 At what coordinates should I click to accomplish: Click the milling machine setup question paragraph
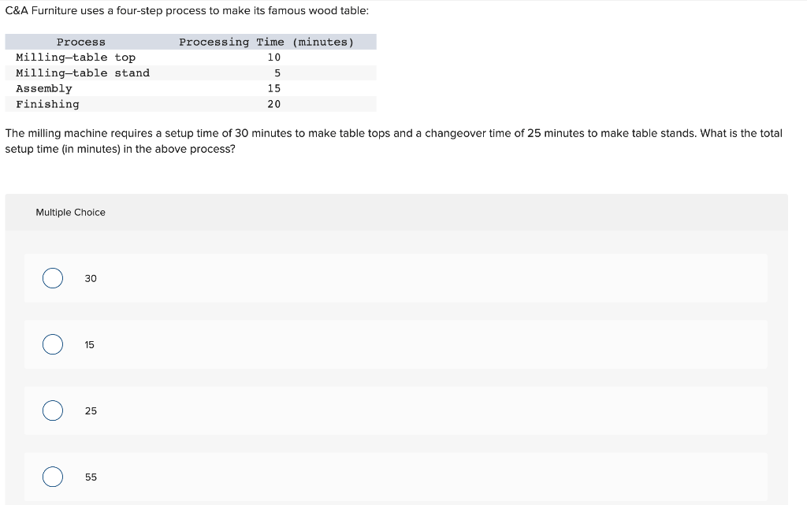pos(394,141)
